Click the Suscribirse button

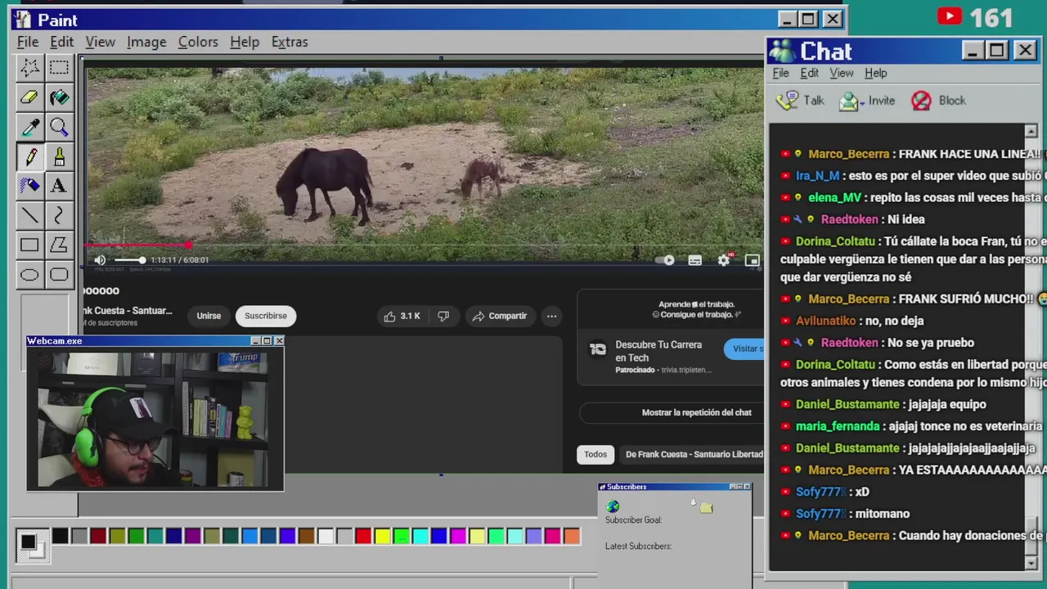point(266,316)
